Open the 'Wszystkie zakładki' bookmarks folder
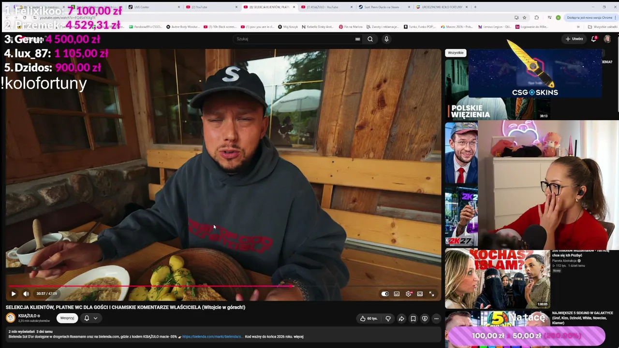Viewport: 619px width, 348px height. click(x=603, y=27)
